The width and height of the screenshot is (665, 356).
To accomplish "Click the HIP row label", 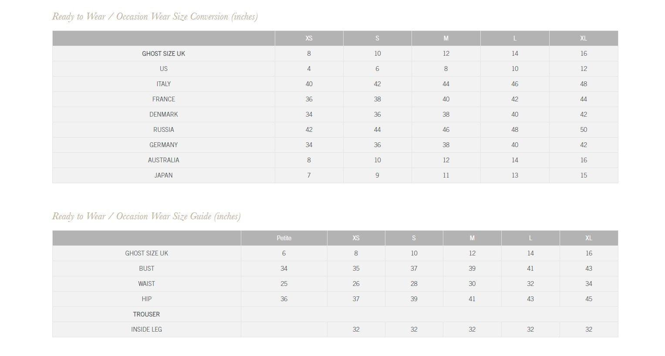I will click(147, 299).
